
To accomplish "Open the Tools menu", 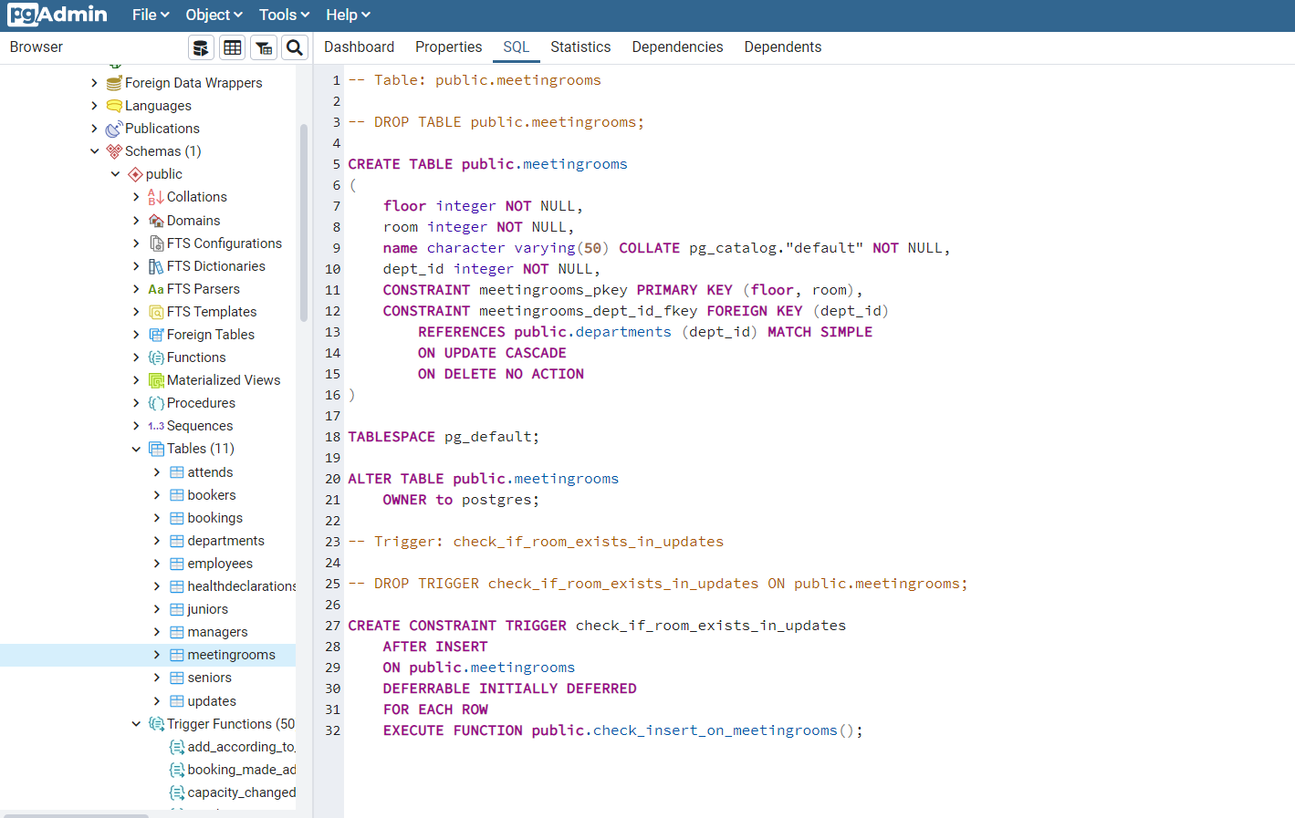I will (x=284, y=15).
